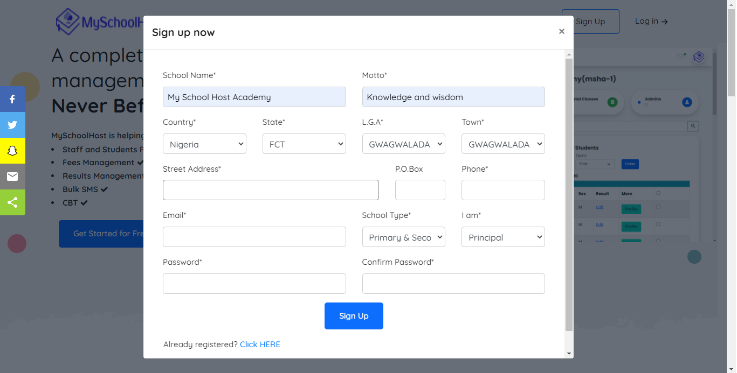Image resolution: width=737 pixels, height=373 pixels.
Task: Follow the 'Click HERE' login link
Action: point(260,344)
